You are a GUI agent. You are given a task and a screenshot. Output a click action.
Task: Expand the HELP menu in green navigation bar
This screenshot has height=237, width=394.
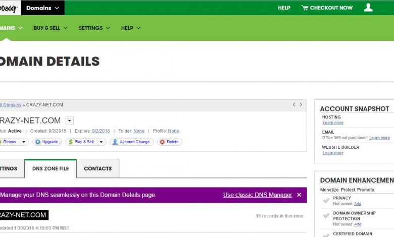click(x=131, y=28)
